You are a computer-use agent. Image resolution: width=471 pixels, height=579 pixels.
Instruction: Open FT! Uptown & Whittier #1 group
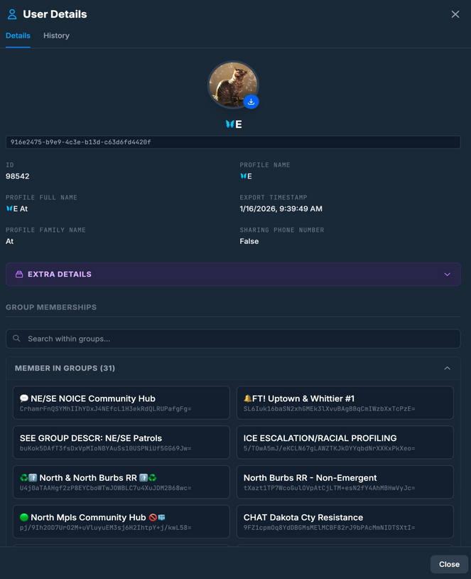pyautogui.click(x=345, y=403)
